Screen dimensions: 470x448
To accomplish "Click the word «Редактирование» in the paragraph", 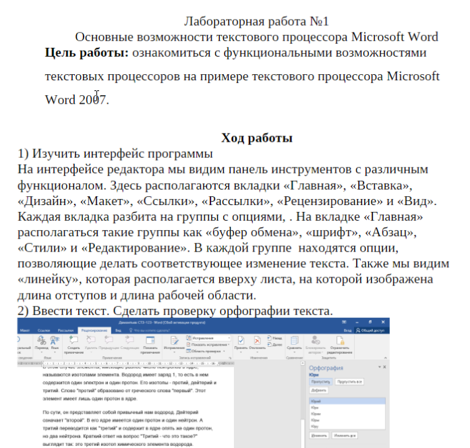I will (134, 248).
